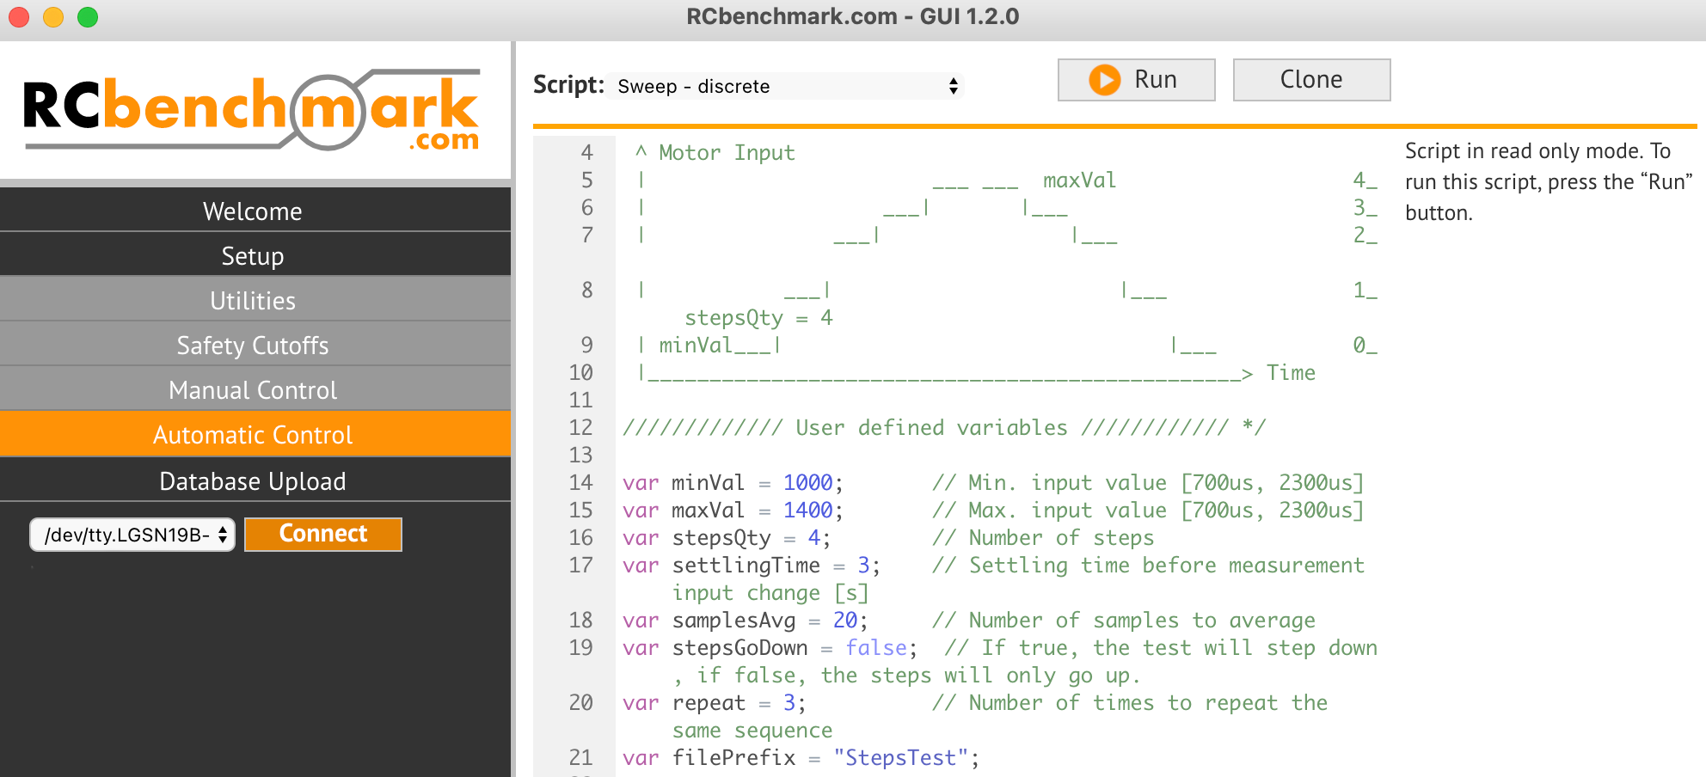
Task: Open the /dev/tty serial port dropdown
Action: [x=132, y=535]
